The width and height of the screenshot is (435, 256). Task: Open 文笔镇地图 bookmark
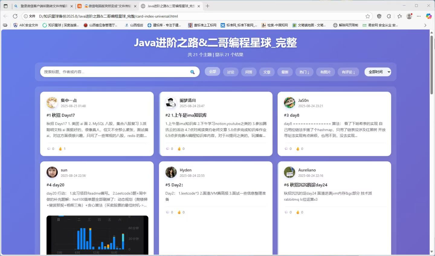pyautogui.click(x=309, y=25)
